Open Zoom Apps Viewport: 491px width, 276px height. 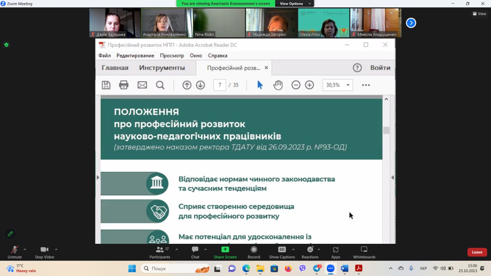pos(336,252)
